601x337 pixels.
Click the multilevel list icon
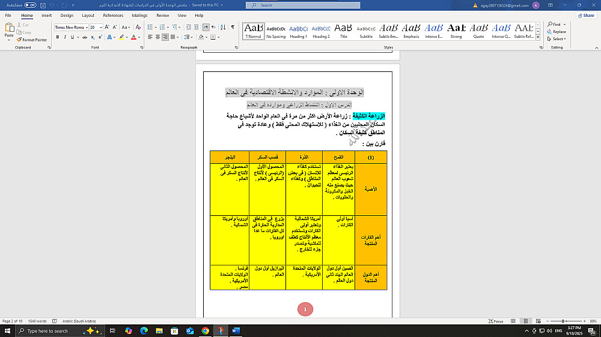[175, 27]
